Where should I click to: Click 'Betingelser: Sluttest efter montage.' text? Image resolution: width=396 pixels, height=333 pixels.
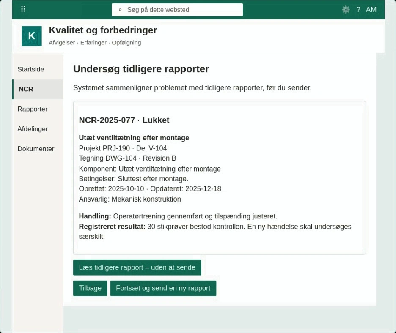134,179
